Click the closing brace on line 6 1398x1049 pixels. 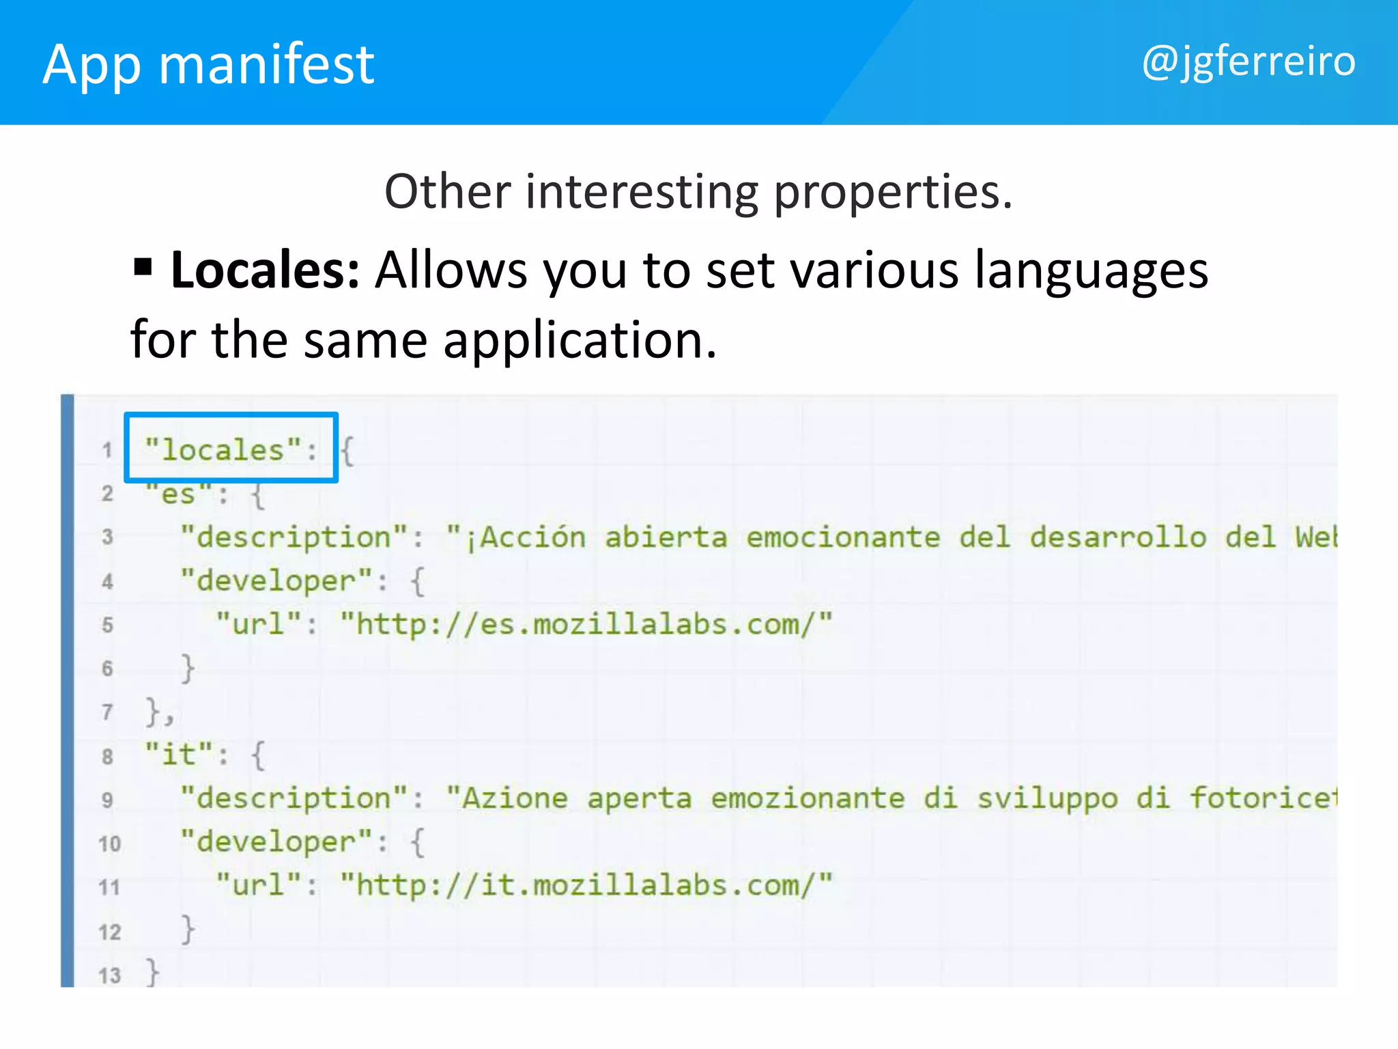[x=188, y=668]
